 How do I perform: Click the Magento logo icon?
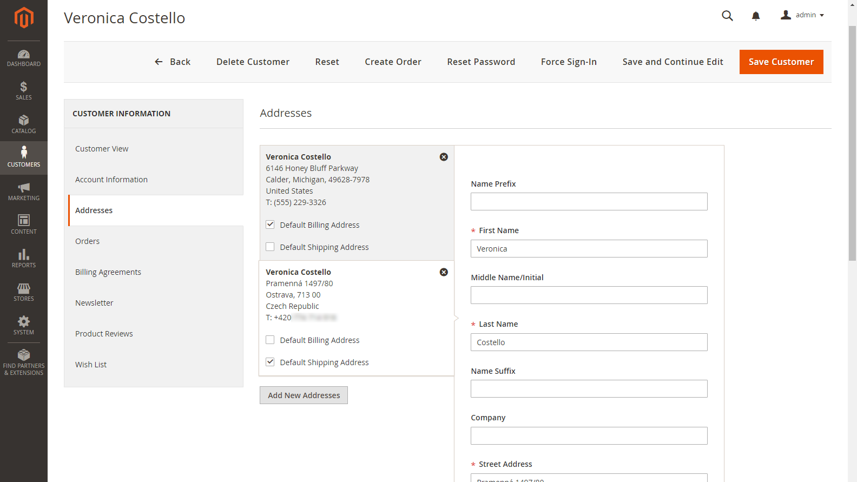[x=24, y=18]
